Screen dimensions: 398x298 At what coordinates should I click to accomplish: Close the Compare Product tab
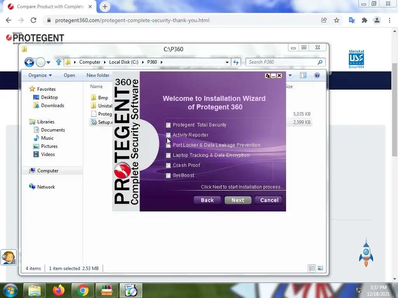[x=90, y=7]
